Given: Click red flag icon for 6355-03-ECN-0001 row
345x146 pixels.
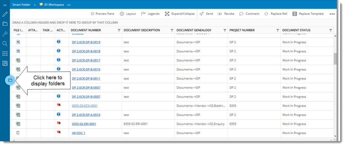Looking at the screenshot, I should tap(59, 105).
